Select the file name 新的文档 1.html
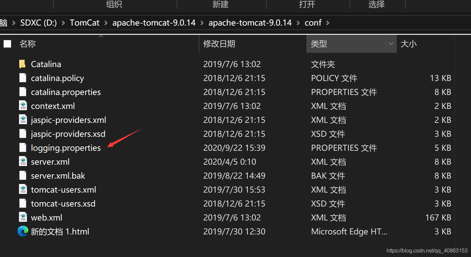The height and width of the screenshot is (257, 471). (60, 231)
